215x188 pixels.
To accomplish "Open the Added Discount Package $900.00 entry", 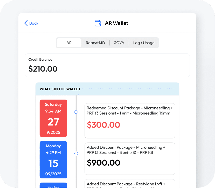I will coord(130,158).
